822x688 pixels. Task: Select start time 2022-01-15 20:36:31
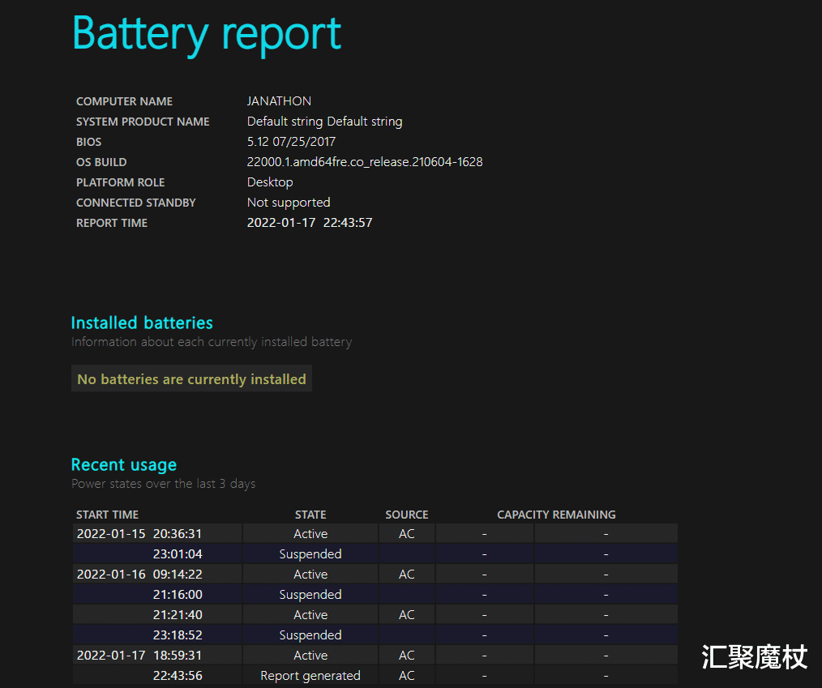coord(139,534)
